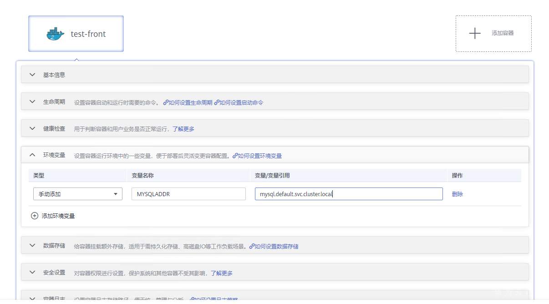Click the MYSQLADDR variable name field
Image resolution: width=549 pixels, height=304 pixels.
(188, 194)
